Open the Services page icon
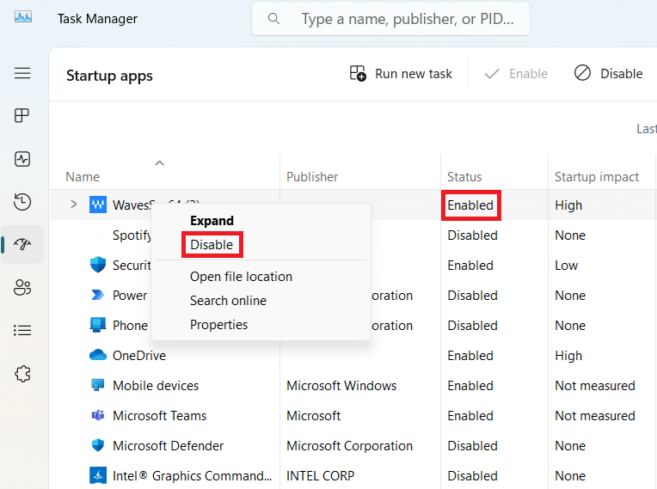Image resolution: width=657 pixels, height=489 pixels. click(x=23, y=374)
